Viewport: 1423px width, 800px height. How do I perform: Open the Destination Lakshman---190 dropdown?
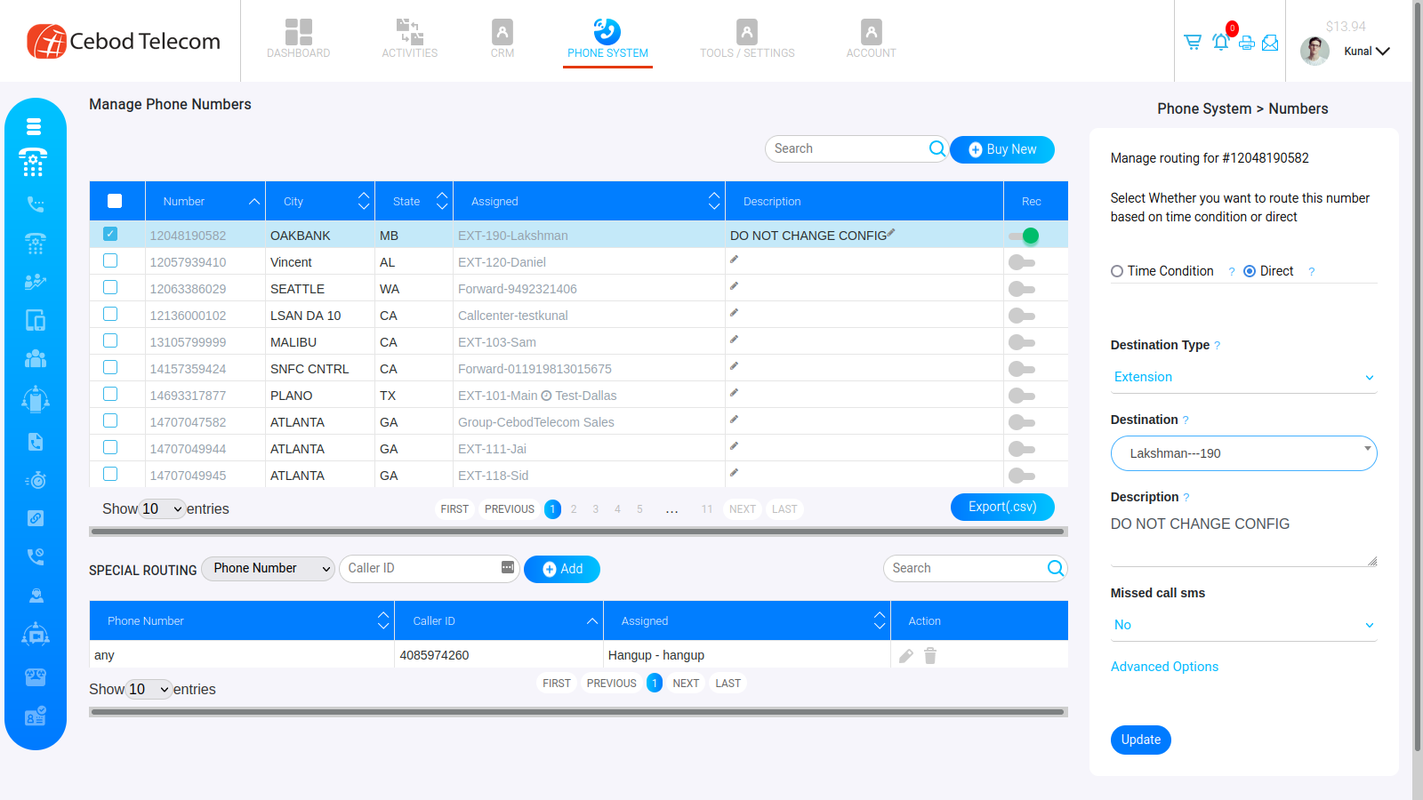1243,453
